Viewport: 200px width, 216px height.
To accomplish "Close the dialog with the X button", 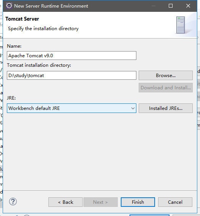I will [188, 6].
